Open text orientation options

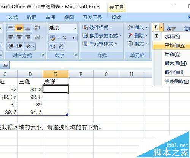tap(30, 47)
